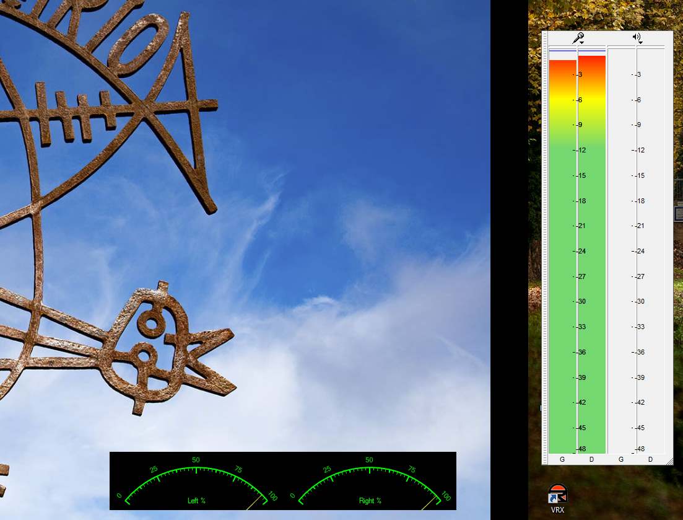Screen dimensions: 683x520
Task: Expand the microphone meter options arrow
Action: [582, 42]
